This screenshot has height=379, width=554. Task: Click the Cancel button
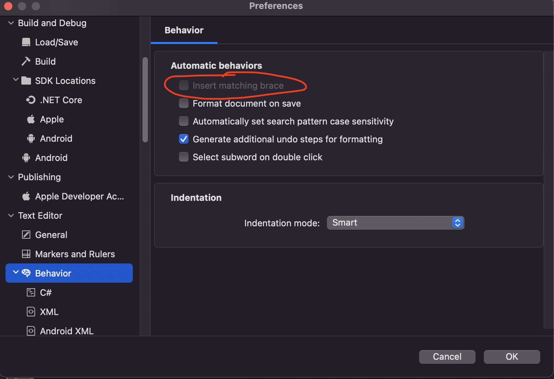[x=447, y=357]
